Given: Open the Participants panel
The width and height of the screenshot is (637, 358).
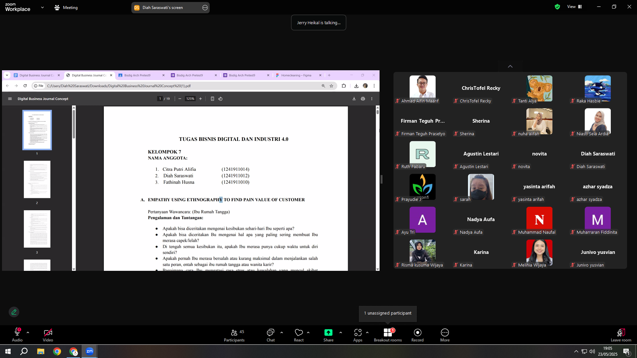Looking at the screenshot, I should (x=234, y=335).
